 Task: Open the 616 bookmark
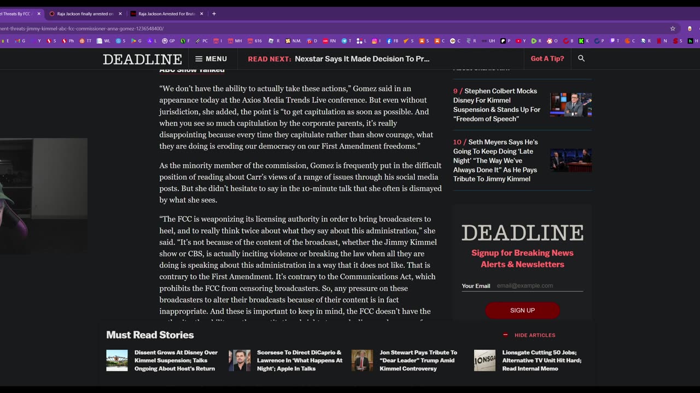[255, 41]
